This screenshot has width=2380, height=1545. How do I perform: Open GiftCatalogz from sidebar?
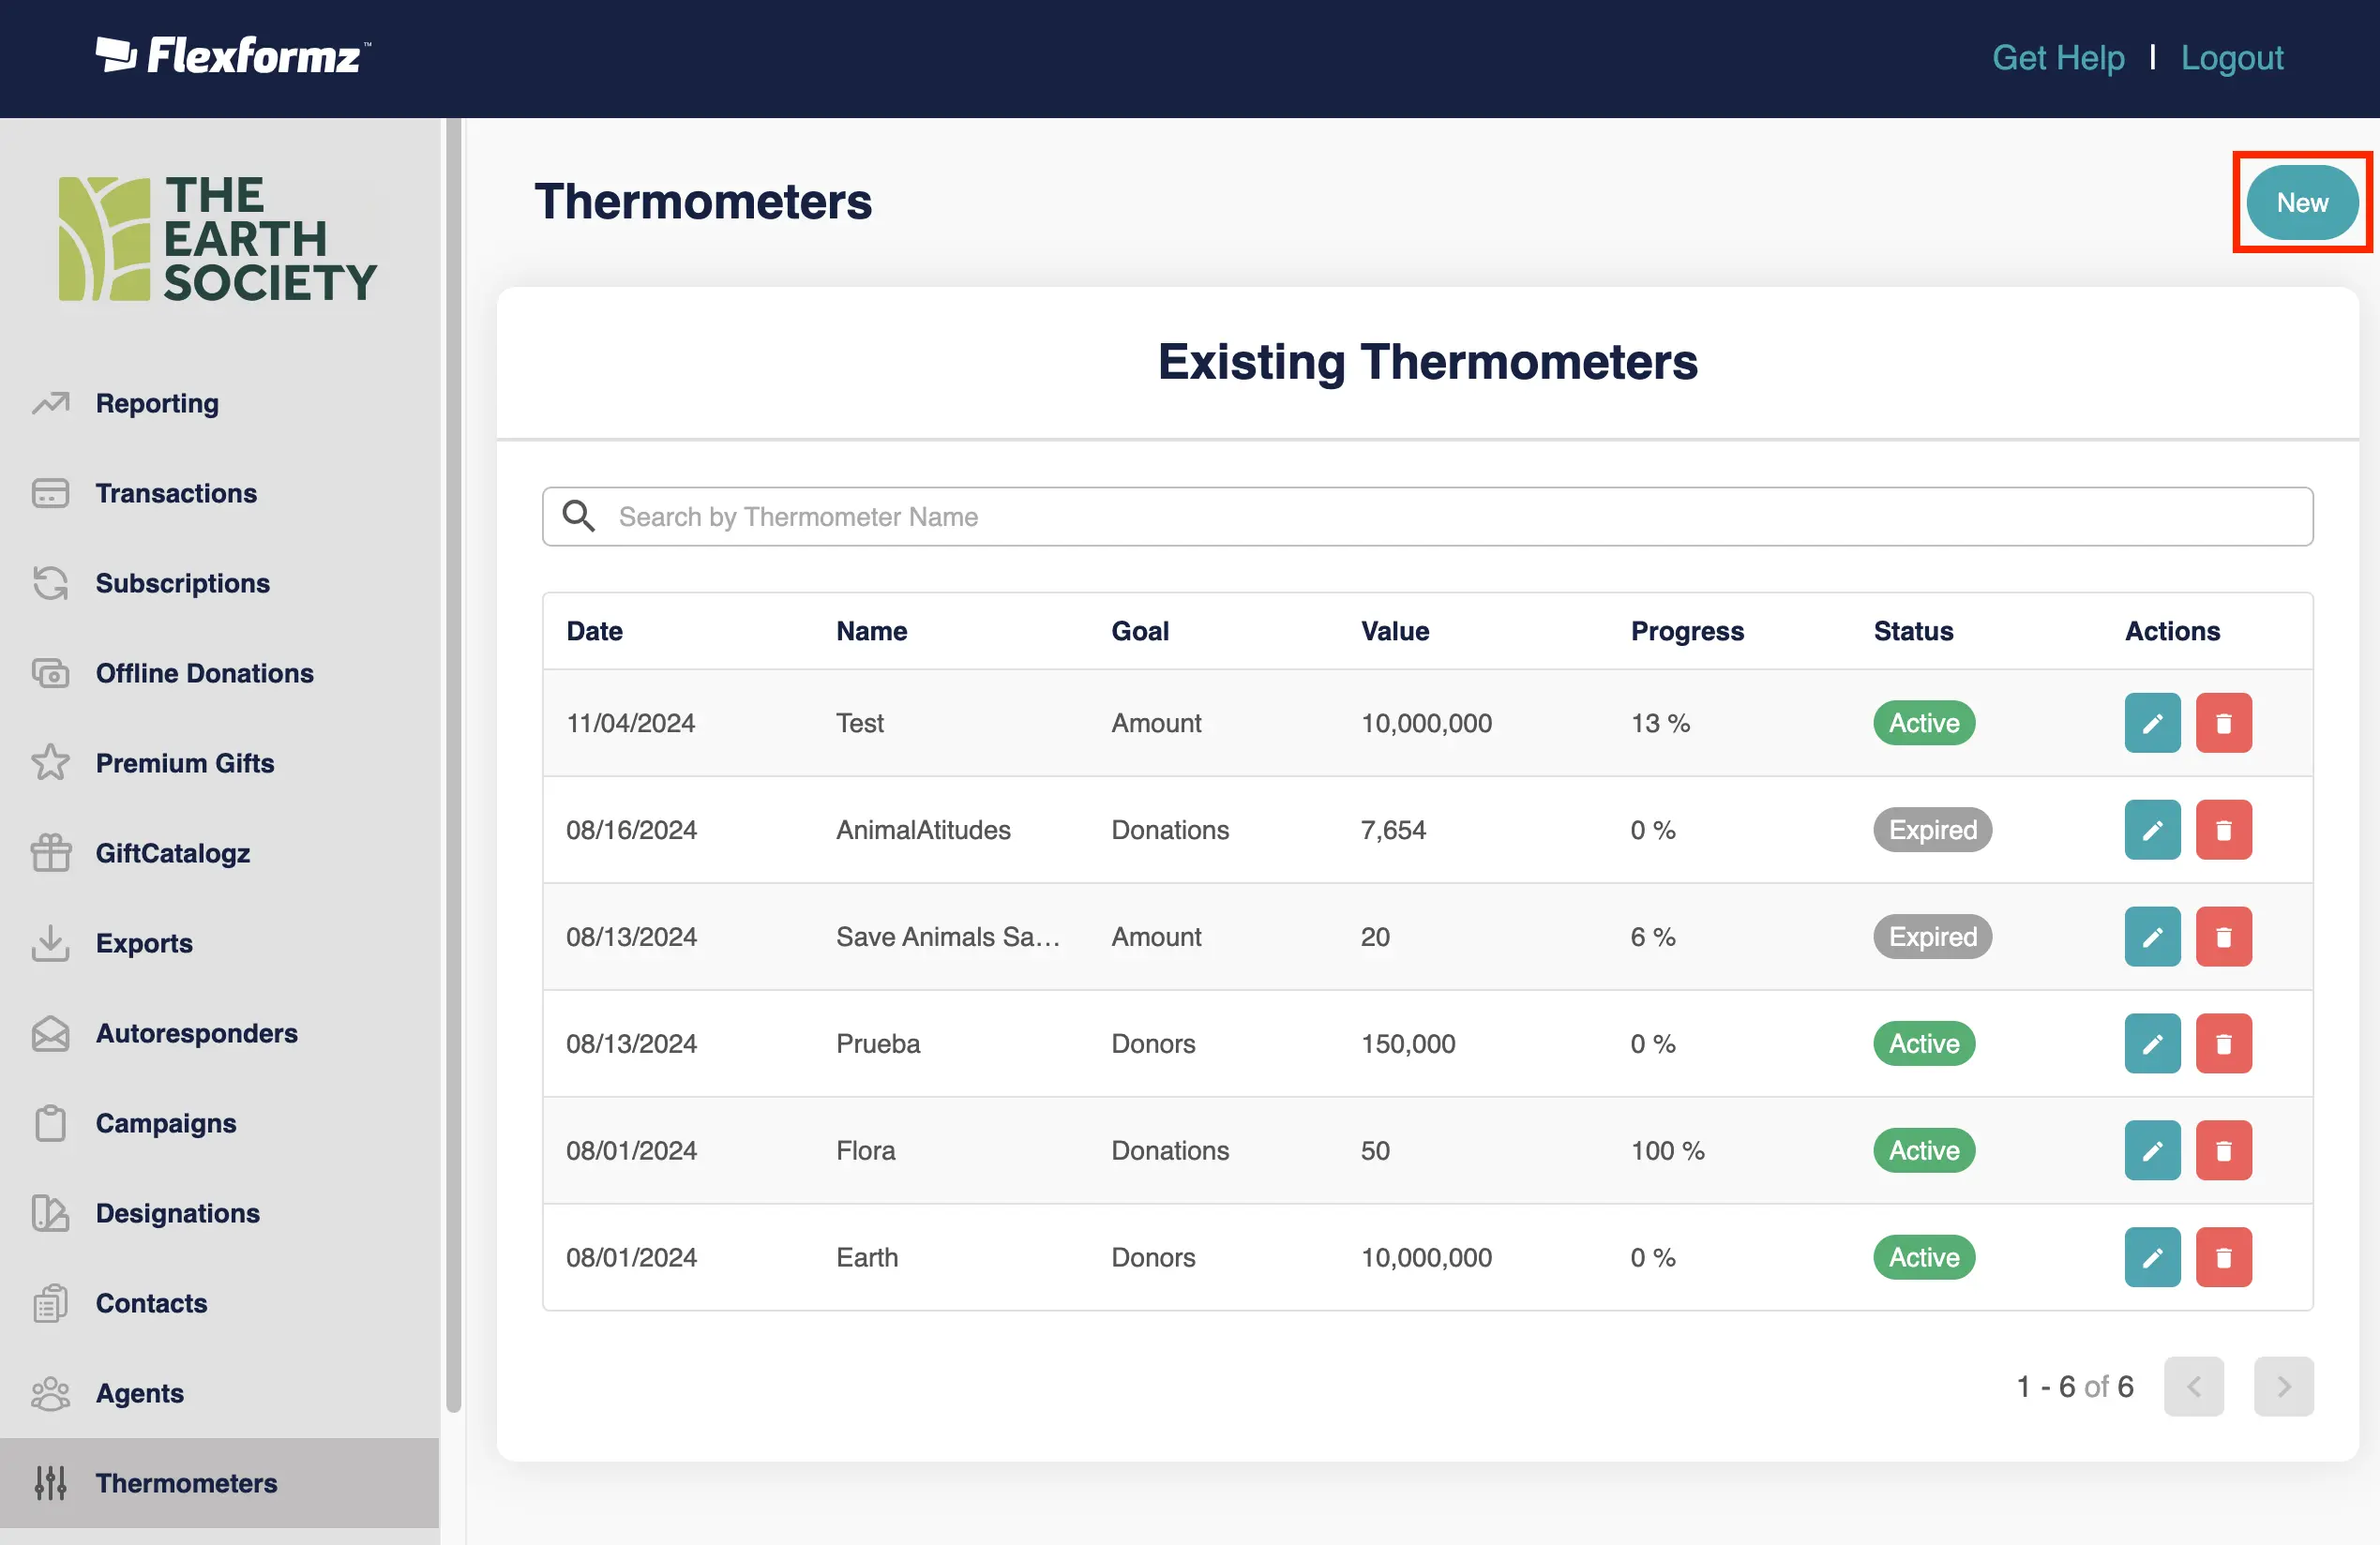coord(172,853)
